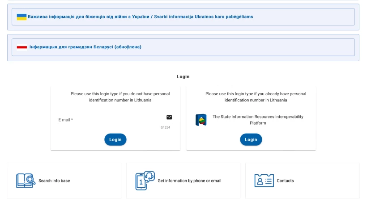Click the Login heading text
The height and width of the screenshot is (202, 367).
coord(183,77)
